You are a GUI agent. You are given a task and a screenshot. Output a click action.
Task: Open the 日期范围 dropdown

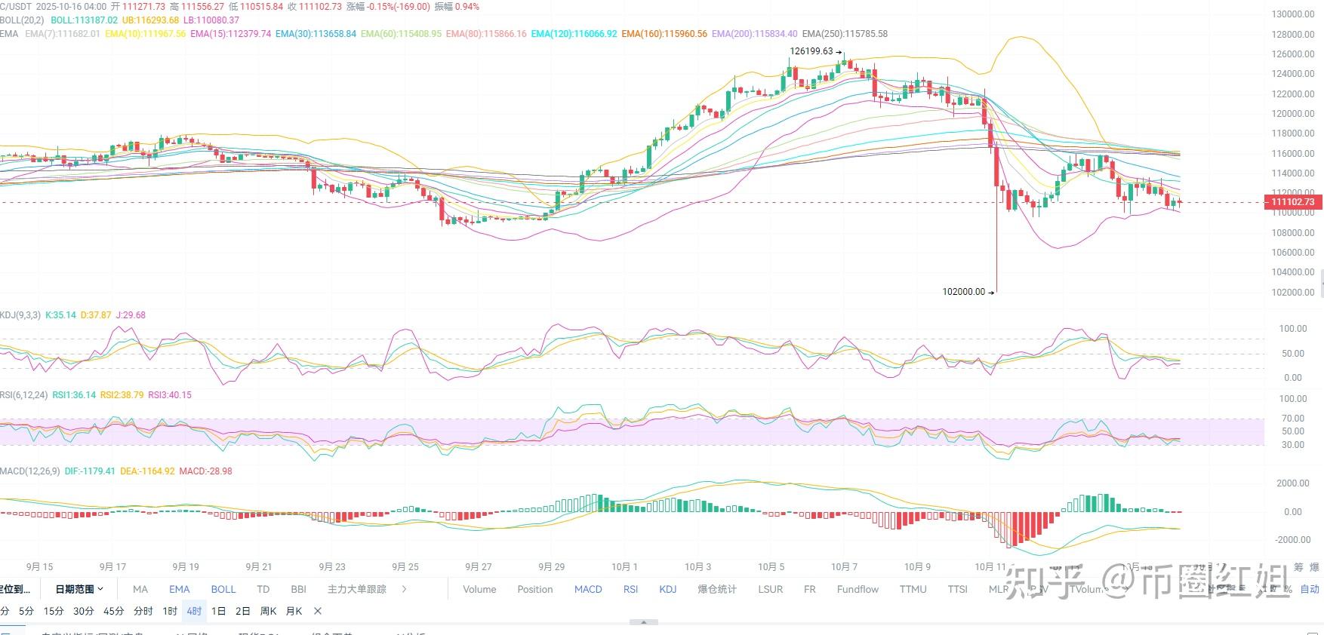coord(79,589)
